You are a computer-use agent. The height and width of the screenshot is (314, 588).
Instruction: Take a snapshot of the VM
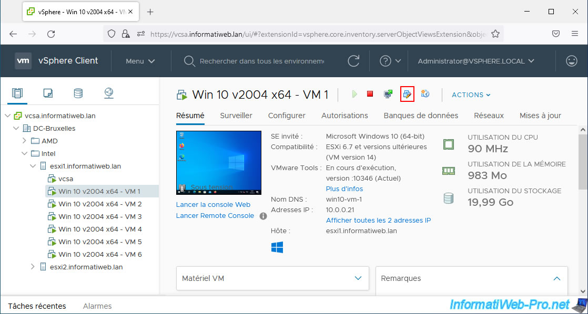(425, 94)
